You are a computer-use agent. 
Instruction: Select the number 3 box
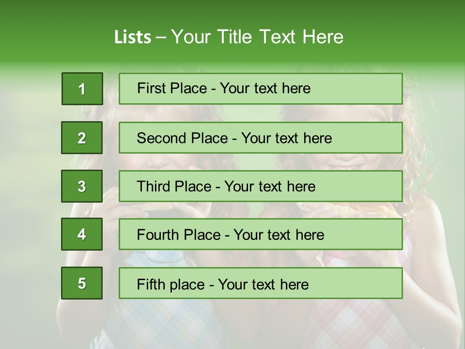point(82,186)
